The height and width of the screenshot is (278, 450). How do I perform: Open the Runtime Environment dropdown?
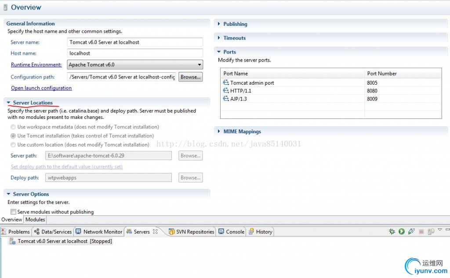(x=135, y=65)
